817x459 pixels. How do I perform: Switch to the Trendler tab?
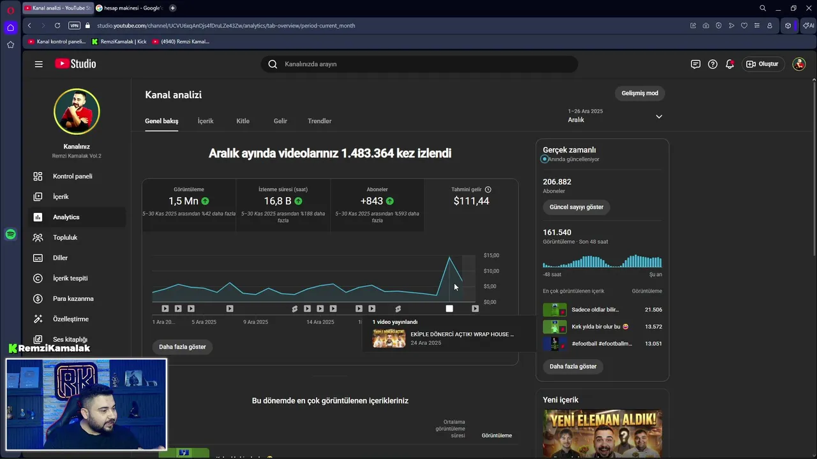point(320,121)
